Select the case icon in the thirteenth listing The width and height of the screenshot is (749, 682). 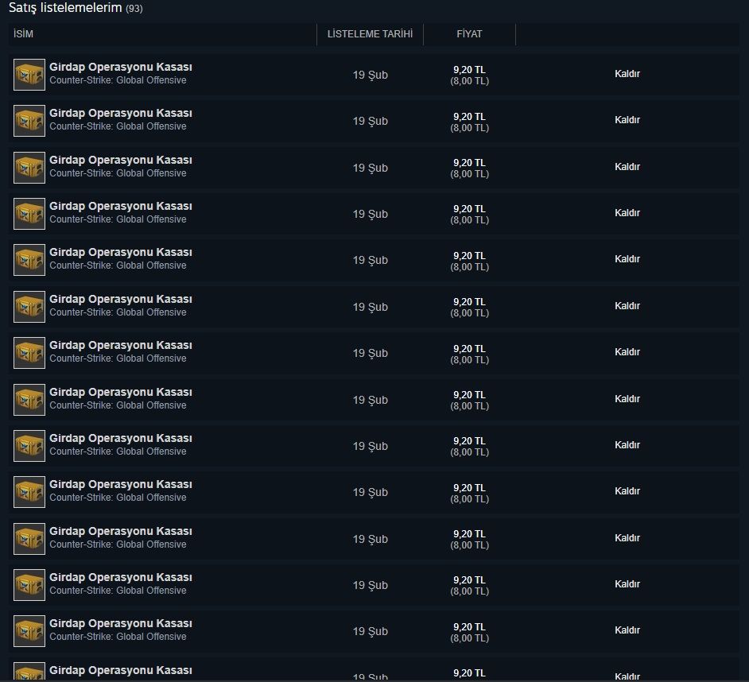(x=29, y=631)
